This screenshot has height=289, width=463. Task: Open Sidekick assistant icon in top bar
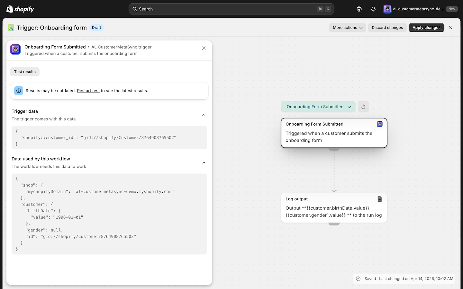tap(359, 9)
